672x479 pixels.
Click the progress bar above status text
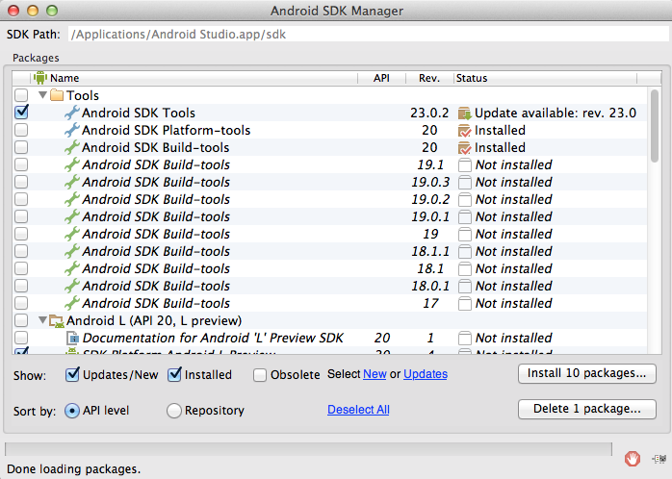point(308,449)
